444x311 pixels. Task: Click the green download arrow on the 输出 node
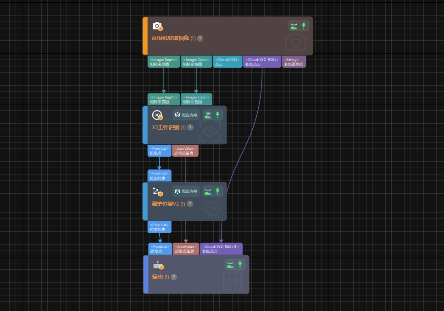[240, 264]
